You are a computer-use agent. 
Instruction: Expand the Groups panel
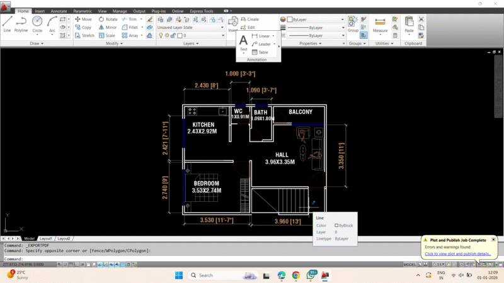point(357,43)
